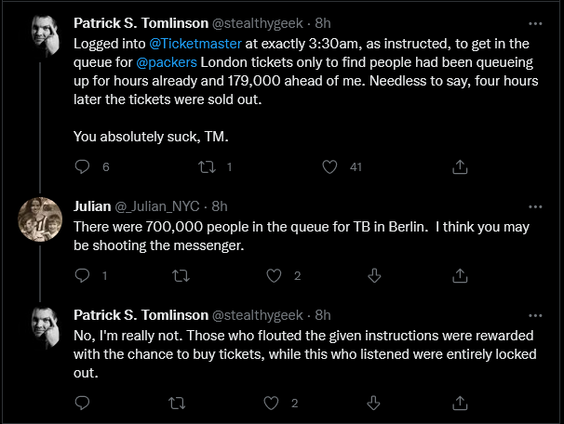Like the tweet with 41 likes
The image size is (564, 424).
coord(329,166)
